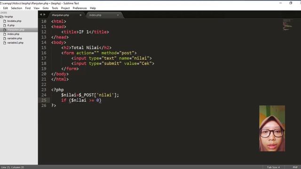
Task: Click the webcam video overlay
Action: (272, 128)
